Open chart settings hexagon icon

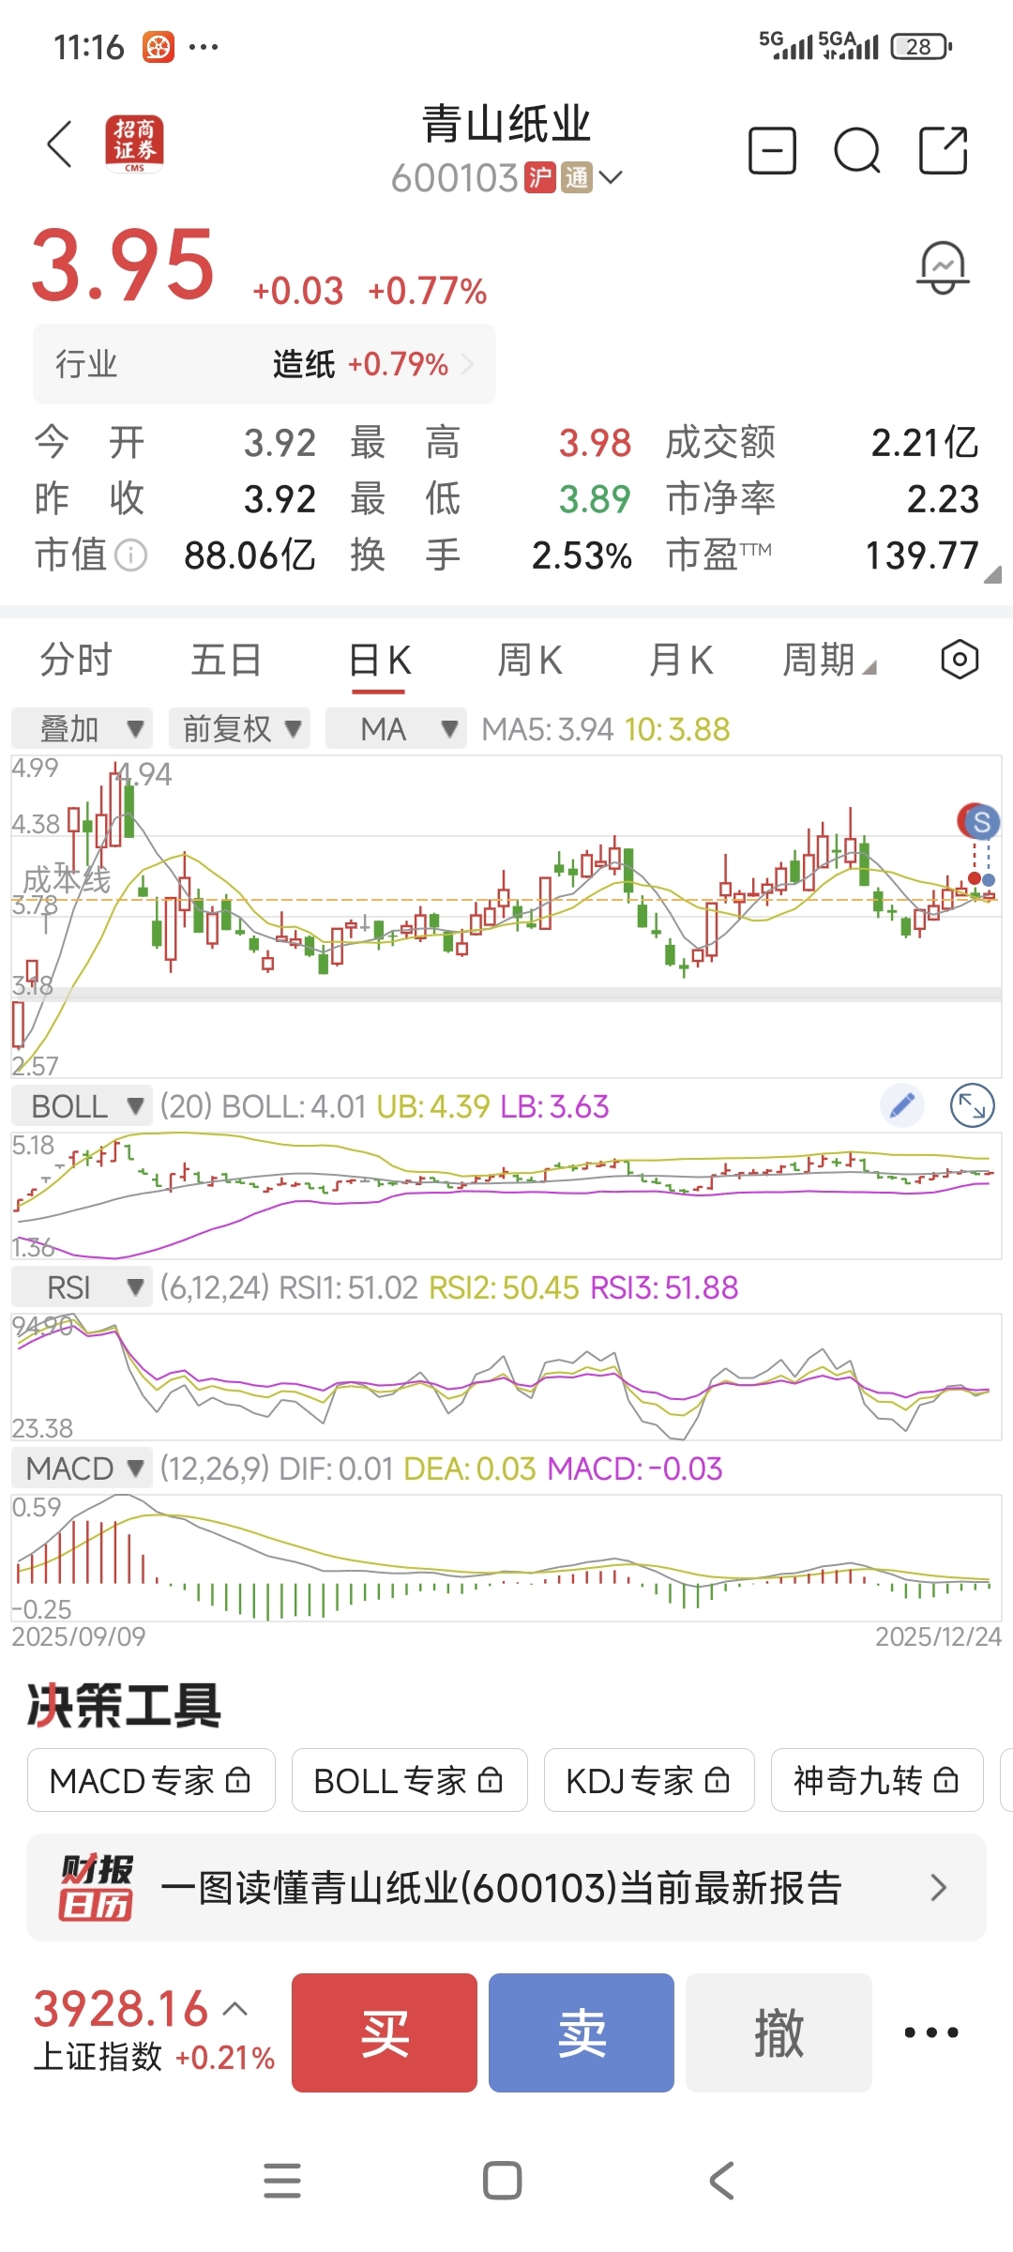pyautogui.click(x=960, y=660)
